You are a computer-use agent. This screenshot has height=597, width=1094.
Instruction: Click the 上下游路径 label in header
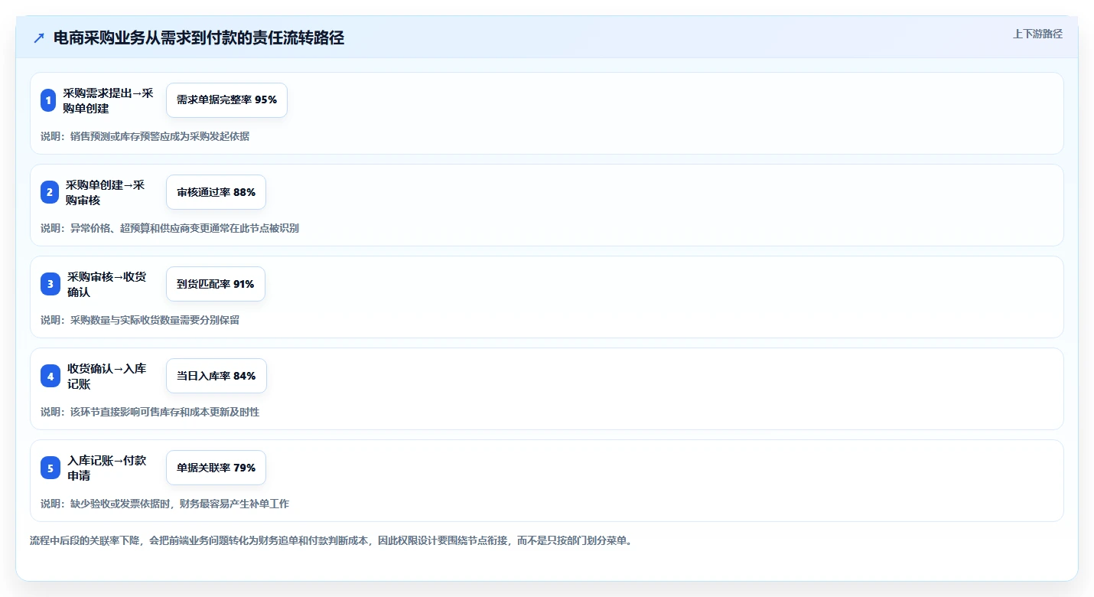tap(1037, 34)
